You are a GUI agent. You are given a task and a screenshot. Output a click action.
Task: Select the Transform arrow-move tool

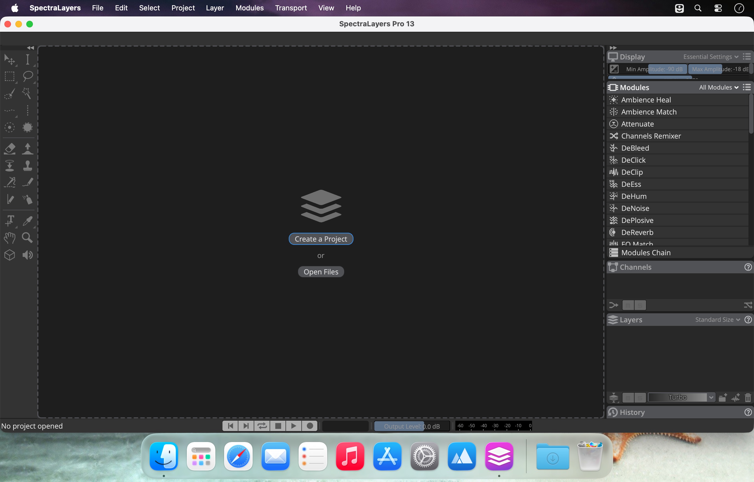tap(10, 59)
